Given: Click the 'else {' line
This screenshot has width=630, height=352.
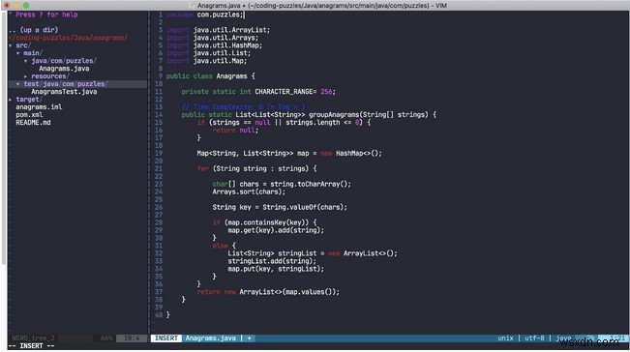Looking at the screenshot, I should click(x=225, y=246).
